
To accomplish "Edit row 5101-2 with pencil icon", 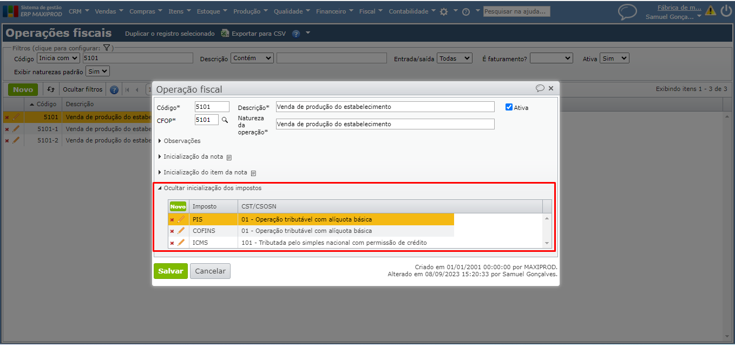I will (16, 140).
